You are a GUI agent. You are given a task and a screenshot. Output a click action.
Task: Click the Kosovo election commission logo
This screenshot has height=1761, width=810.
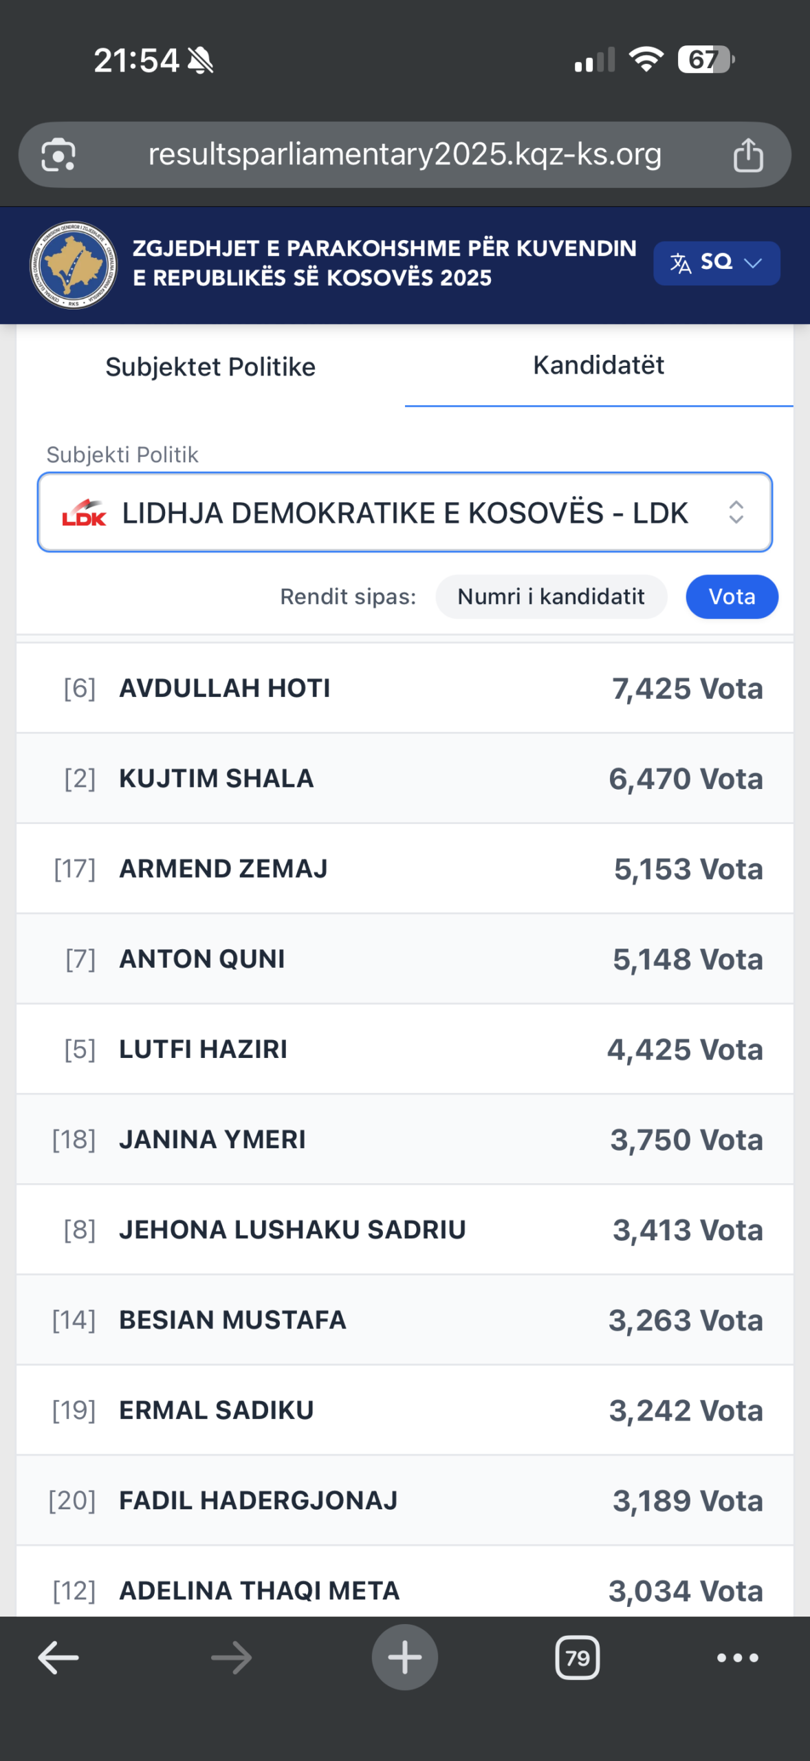click(x=74, y=265)
